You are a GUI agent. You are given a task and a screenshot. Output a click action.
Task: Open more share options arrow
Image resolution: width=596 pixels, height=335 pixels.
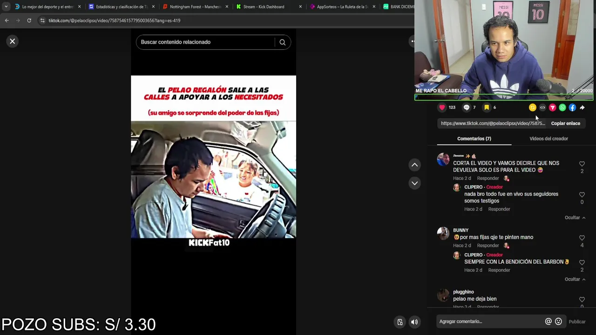click(582, 107)
